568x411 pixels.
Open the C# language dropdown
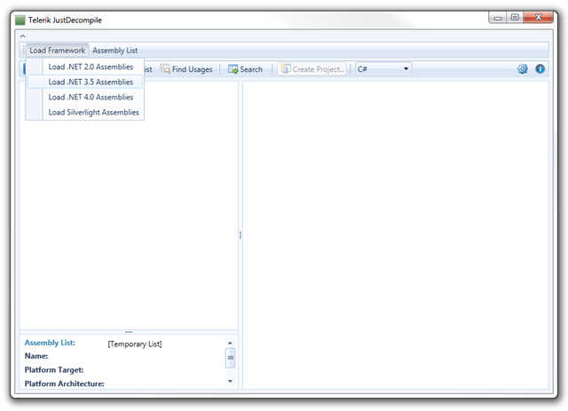(383, 69)
